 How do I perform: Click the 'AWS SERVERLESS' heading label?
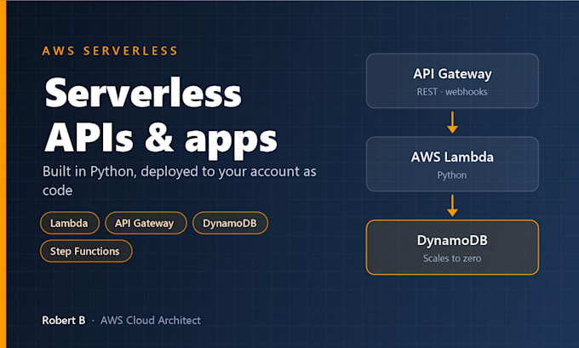tap(110, 50)
